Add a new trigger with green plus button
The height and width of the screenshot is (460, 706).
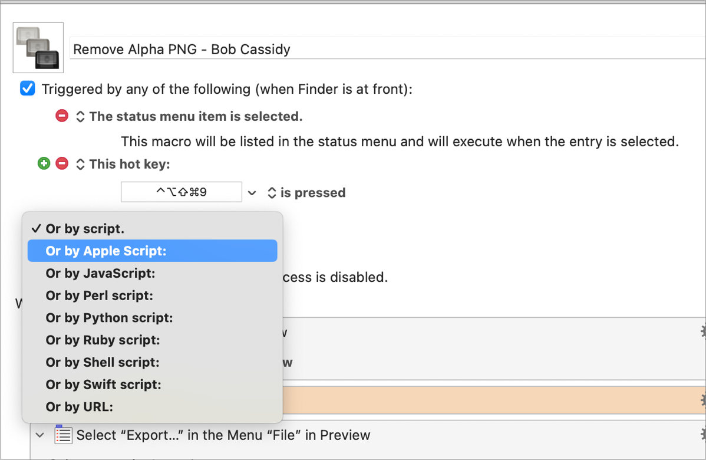[44, 164]
